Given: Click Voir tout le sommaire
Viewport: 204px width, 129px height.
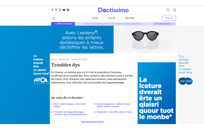Looking at the screenshot, I should click(92, 122).
